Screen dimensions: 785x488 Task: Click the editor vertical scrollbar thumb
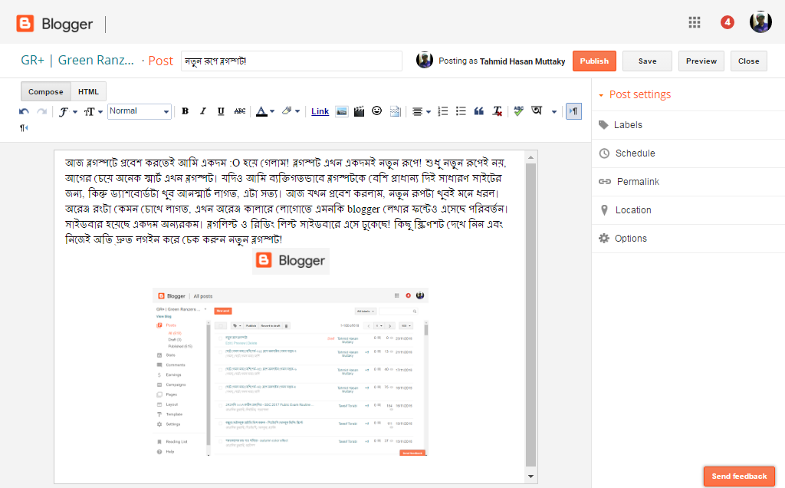530,315
